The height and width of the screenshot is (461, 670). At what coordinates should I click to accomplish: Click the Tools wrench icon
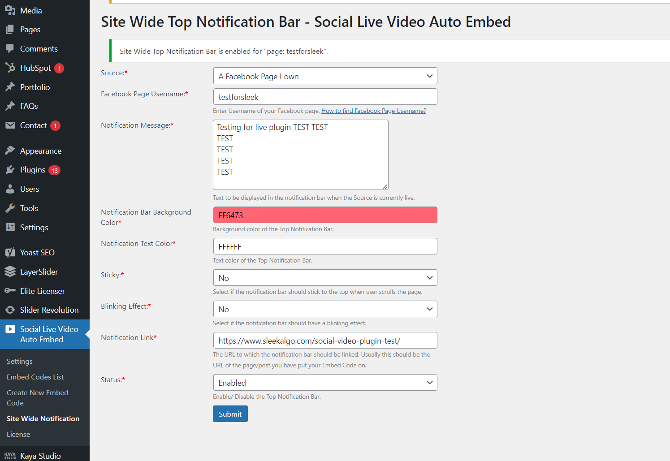tap(10, 208)
